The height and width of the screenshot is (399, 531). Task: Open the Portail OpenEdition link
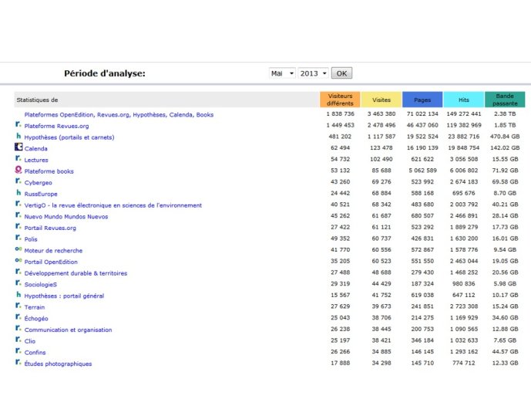pos(51,262)
